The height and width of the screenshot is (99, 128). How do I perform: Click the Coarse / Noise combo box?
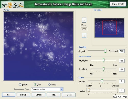[x=47, y=89]
